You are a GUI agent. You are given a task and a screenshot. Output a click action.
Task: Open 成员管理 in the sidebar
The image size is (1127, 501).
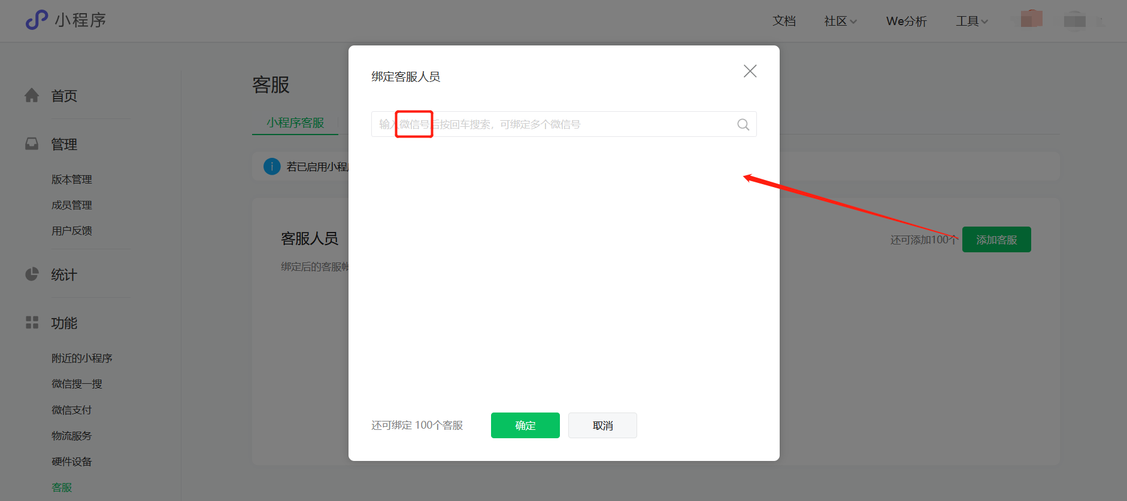coord(72,205)
